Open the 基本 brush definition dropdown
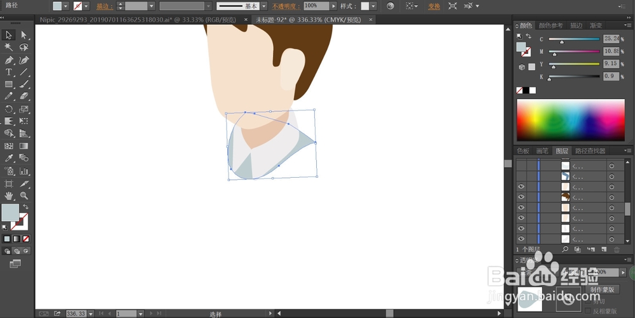The width and height of the screenshot is (635, 318). coord(264,6)
